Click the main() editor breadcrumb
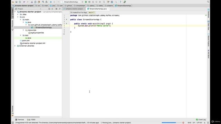Viewport: 221px width, 124px height. [x=92, y=12]
